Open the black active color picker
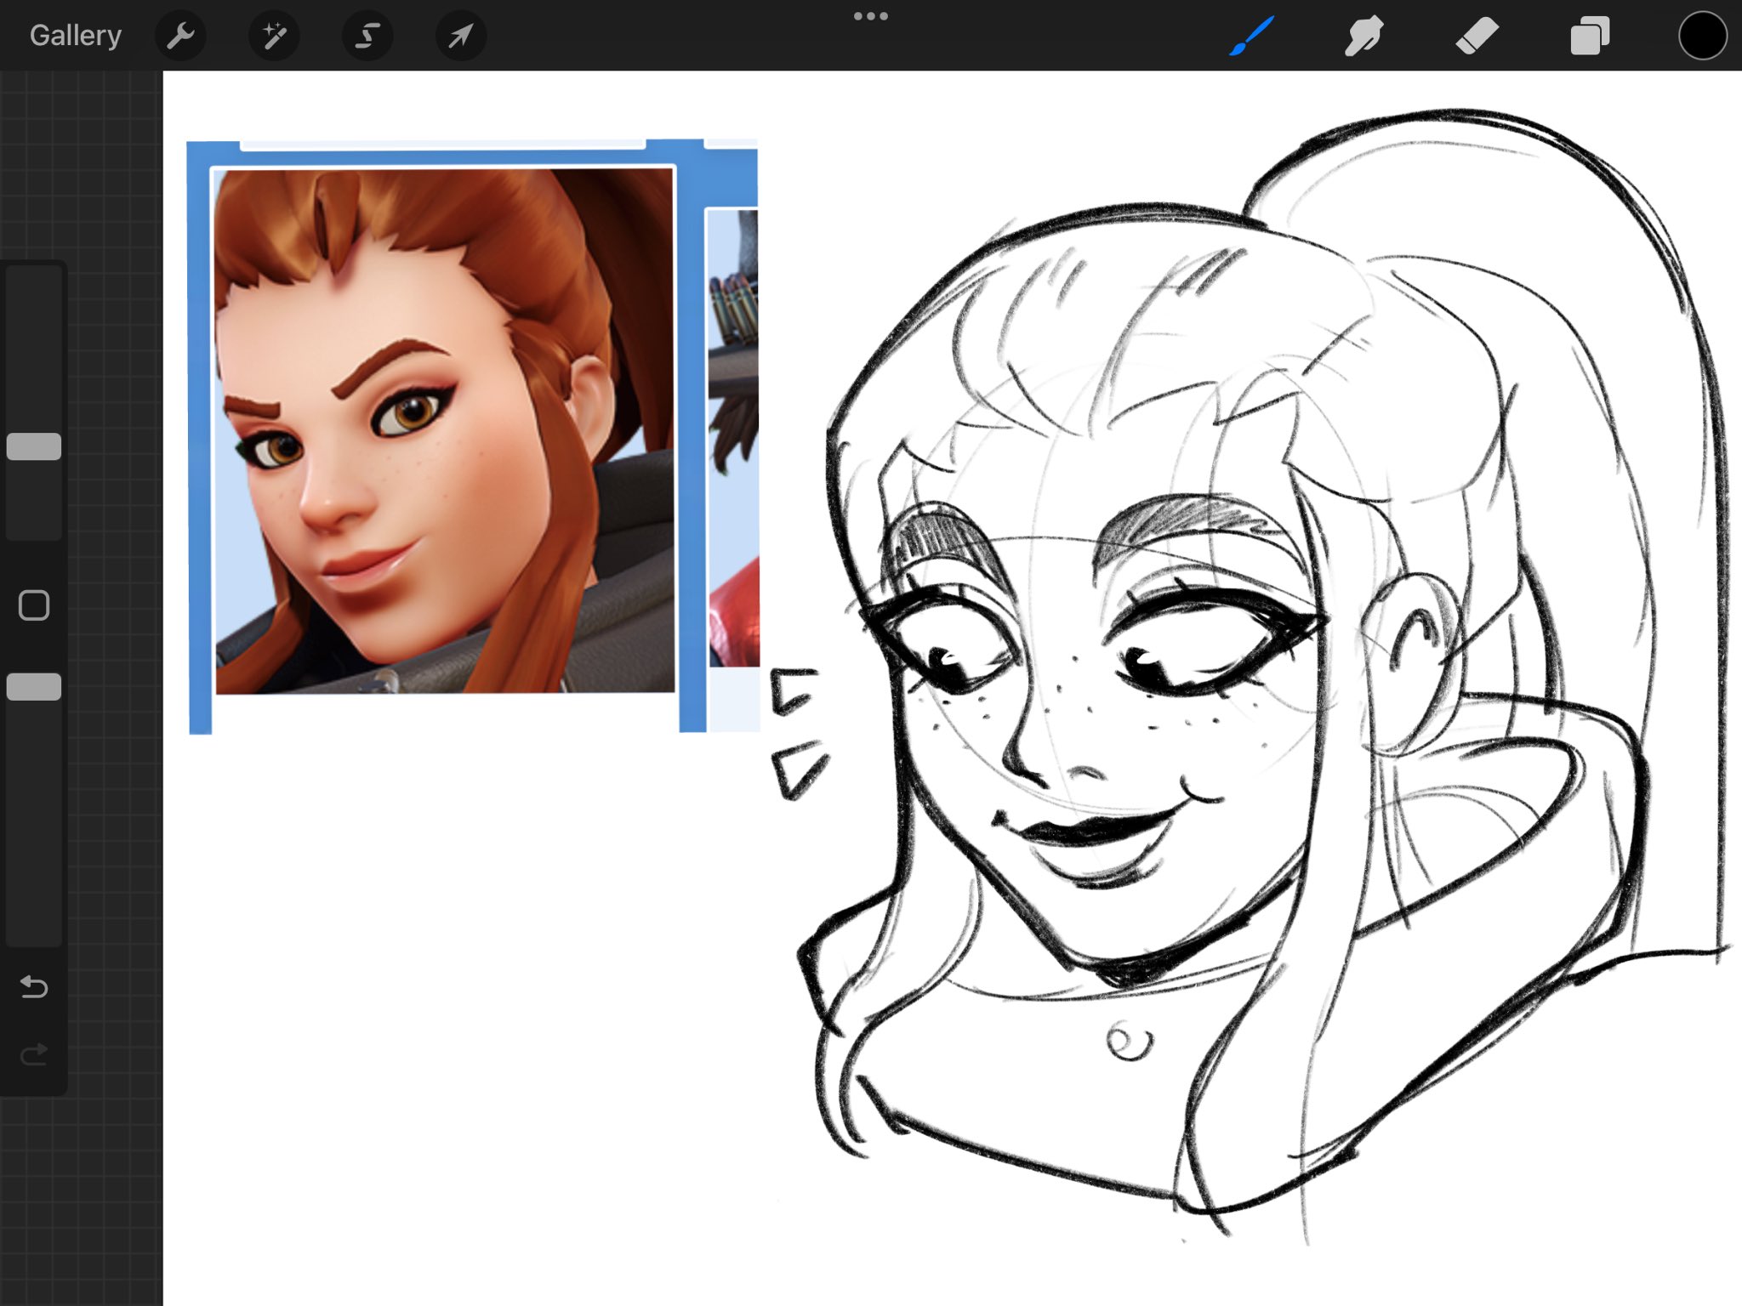Screen dimensions: 1742x1306 1702,36
